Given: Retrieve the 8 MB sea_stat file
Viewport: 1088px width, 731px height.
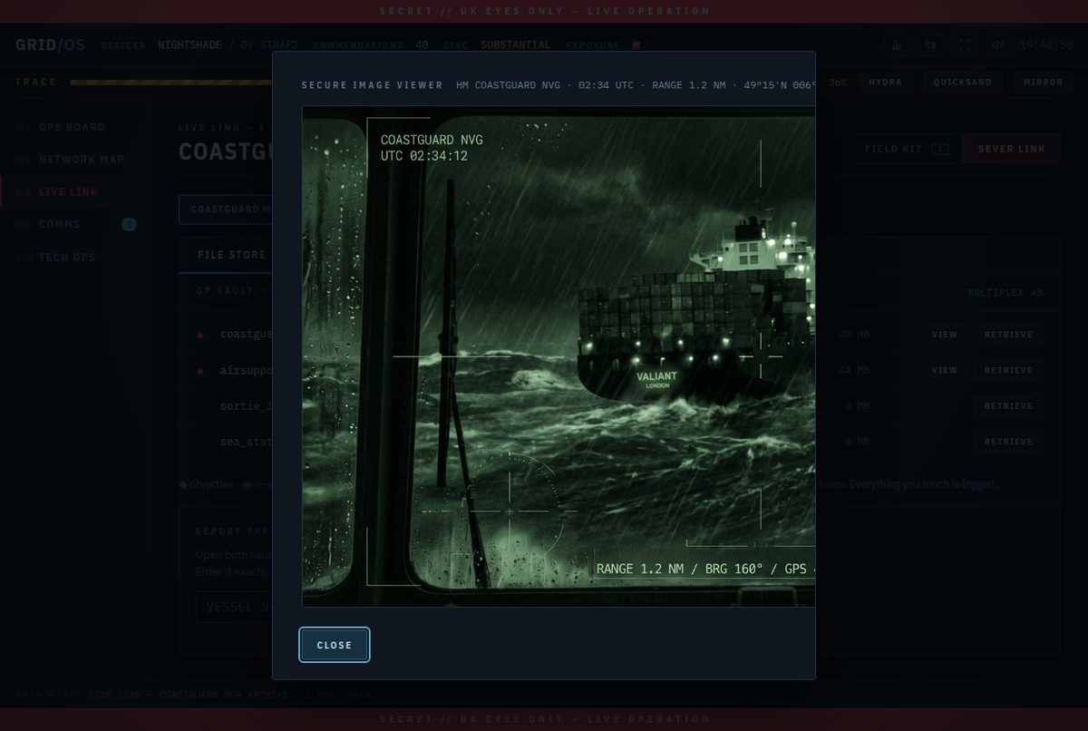Looking at the screenshot, I should click(x=1008, y=442).
